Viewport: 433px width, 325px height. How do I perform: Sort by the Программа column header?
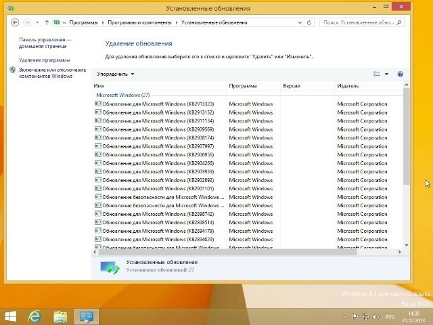(253, 86)
